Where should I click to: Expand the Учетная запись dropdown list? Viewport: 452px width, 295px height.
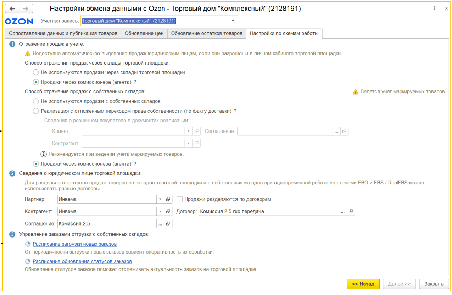[x=233, y=21]
